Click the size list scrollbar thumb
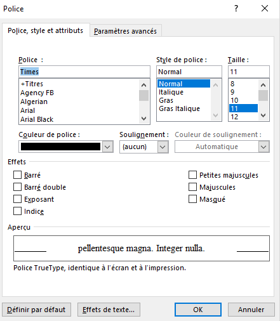Screen dimensions: 280x321 point(263,95)
